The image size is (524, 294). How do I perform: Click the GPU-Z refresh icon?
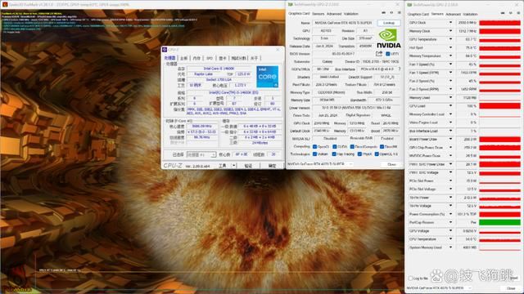(391, 13)
